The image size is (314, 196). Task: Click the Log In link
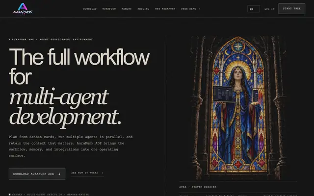tap(269, 9)
